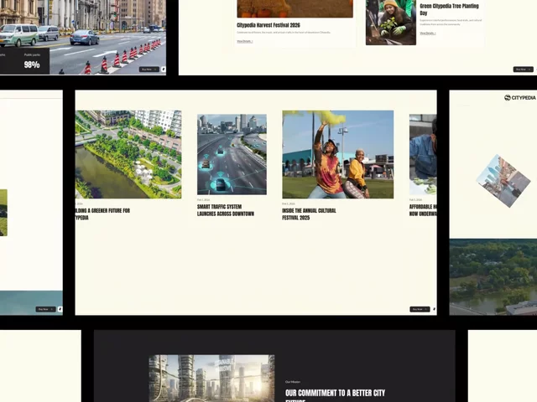Click the date above the smart traffic headline

click(203, 199)
